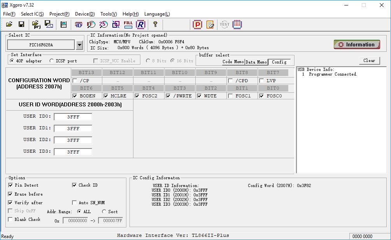
Task: Click the Information button
Action: tap(357, 44)
